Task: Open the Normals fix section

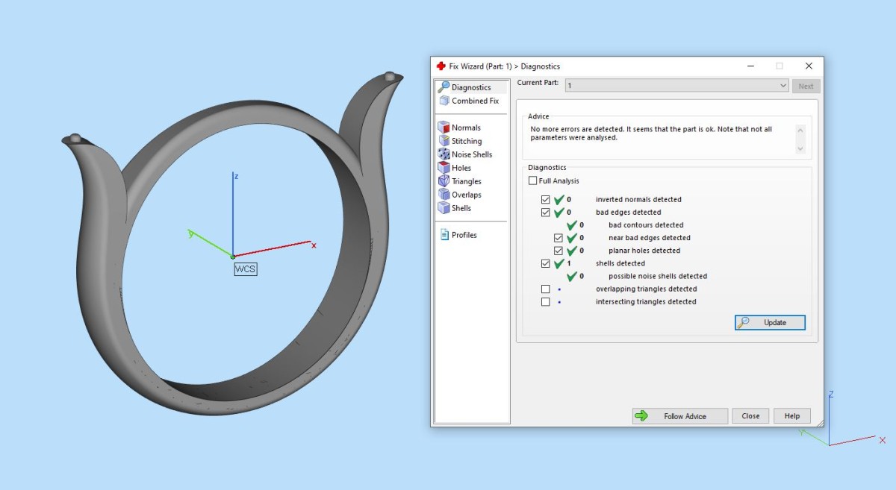Action: [465, 128]
